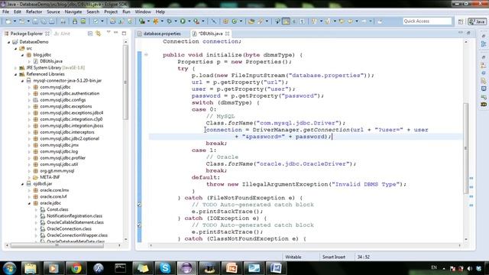This screenshot has height=275, width=489.
Task: Click the "Smart Insert" status bar entry
Action: 334,257
